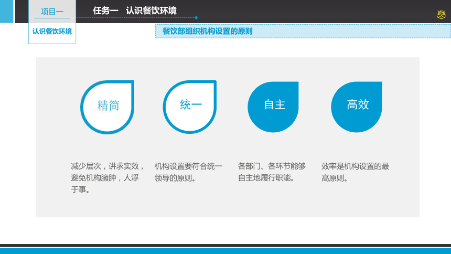The height and width of the screenshot is (254, 451).
Task: Click the 餐饮部组织机构设置的原则 heading banner
Action: pyautogui.click(x=303, y=31)
